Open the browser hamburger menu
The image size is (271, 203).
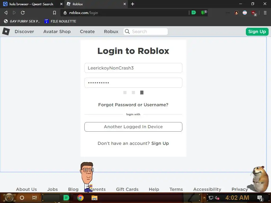[265, 13]
